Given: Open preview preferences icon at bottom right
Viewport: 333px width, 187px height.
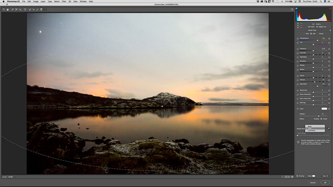Looking at the screenshot, I should [x=293, y=176].
